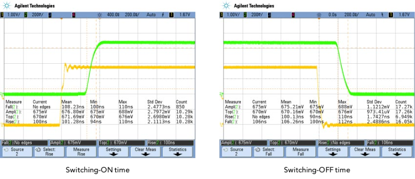The image size is (415, 179).
Task: Click the 0.0s delay value
Action: [332, 15]
